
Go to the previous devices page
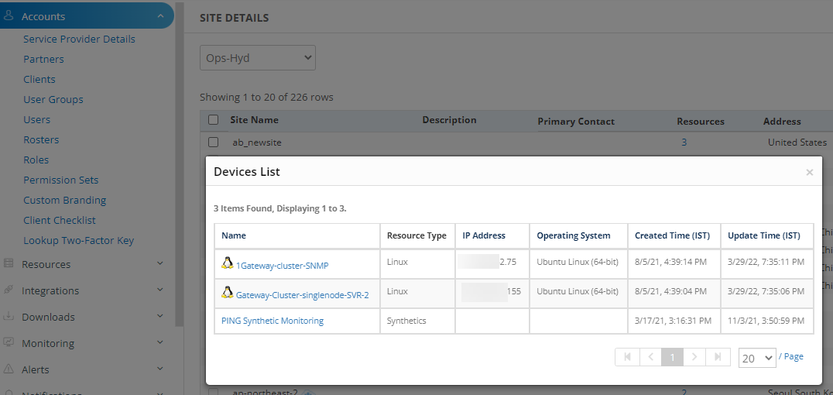651,357
